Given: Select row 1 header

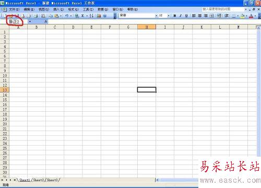Looking at the screenshot, I should click(x=5, y=32).
